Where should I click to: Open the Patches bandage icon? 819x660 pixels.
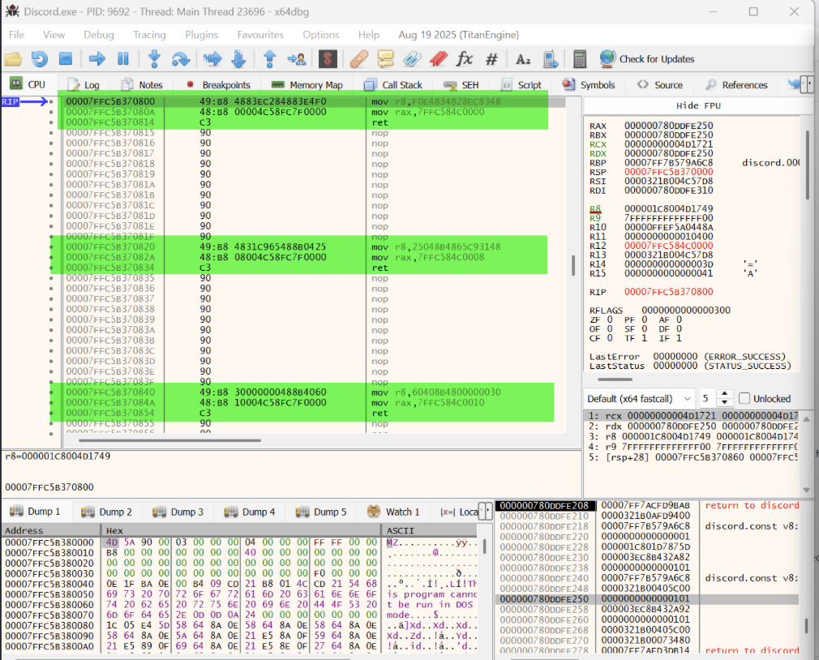[x=359, y=59]
